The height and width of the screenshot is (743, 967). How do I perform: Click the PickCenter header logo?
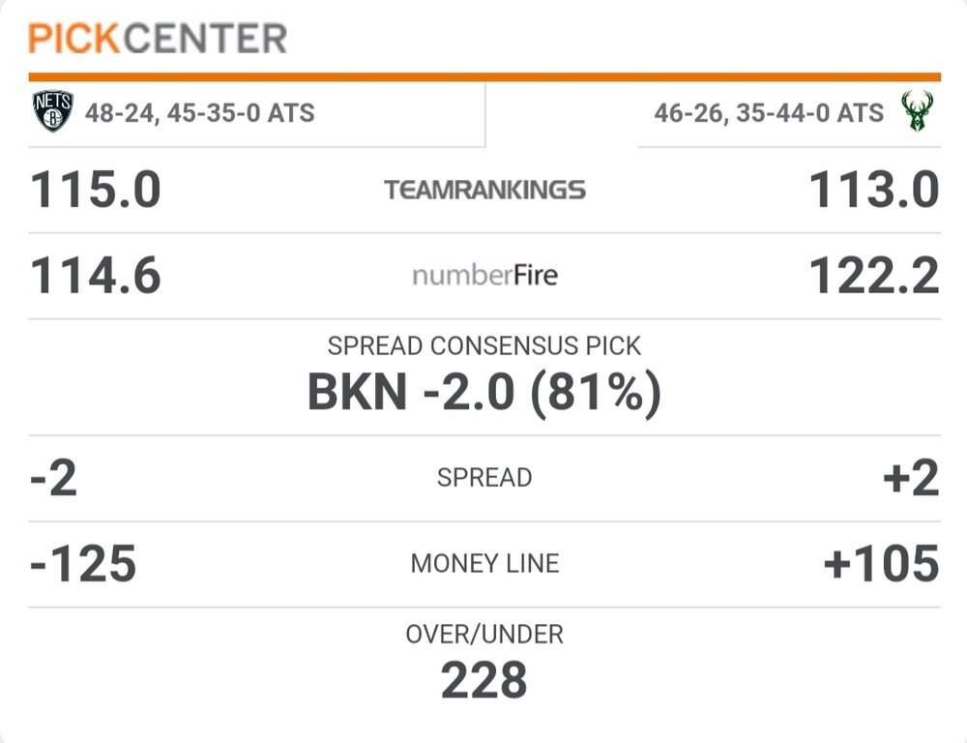click(158, 39)
